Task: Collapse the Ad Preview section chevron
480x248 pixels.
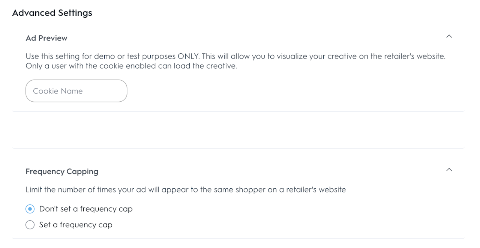Action: [x=449, y=36]
